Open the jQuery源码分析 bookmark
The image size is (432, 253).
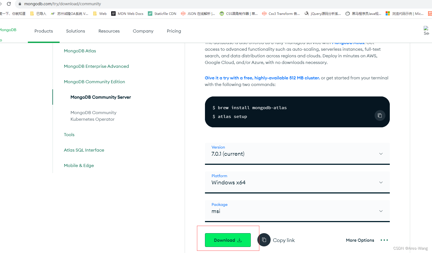(x=322, y=14)
